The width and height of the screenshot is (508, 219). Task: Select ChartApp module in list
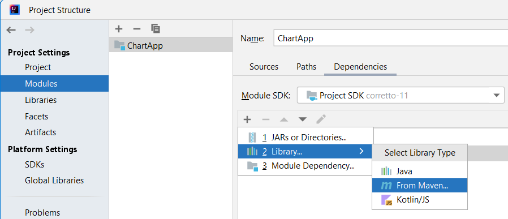(171, 45)
